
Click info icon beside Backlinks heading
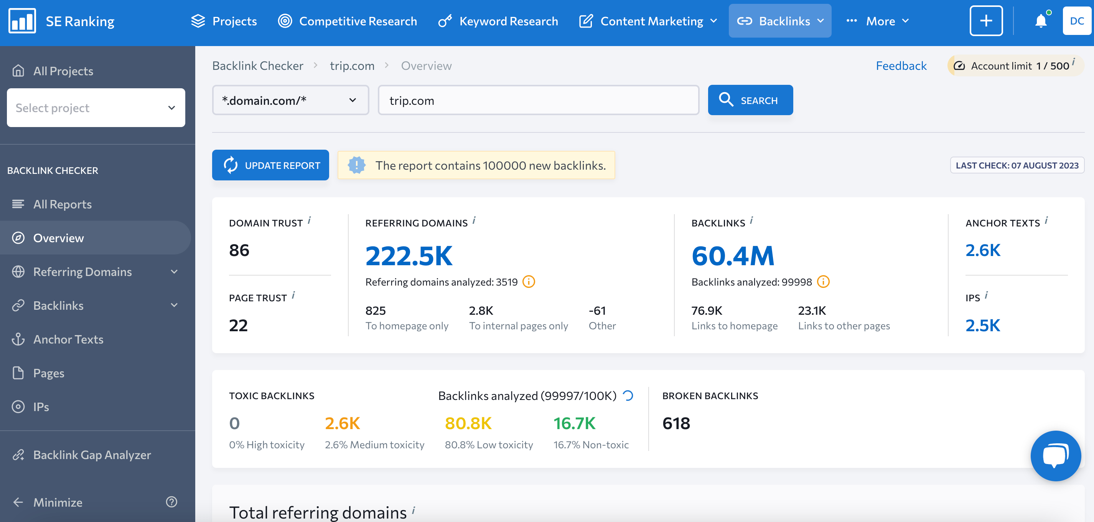point(751,220)
